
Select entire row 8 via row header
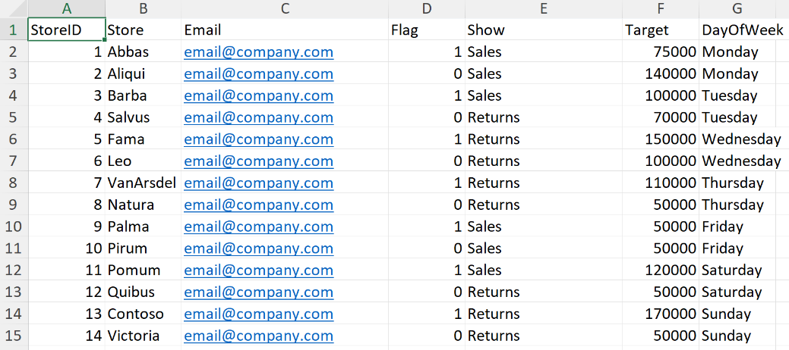coord(13,183)
